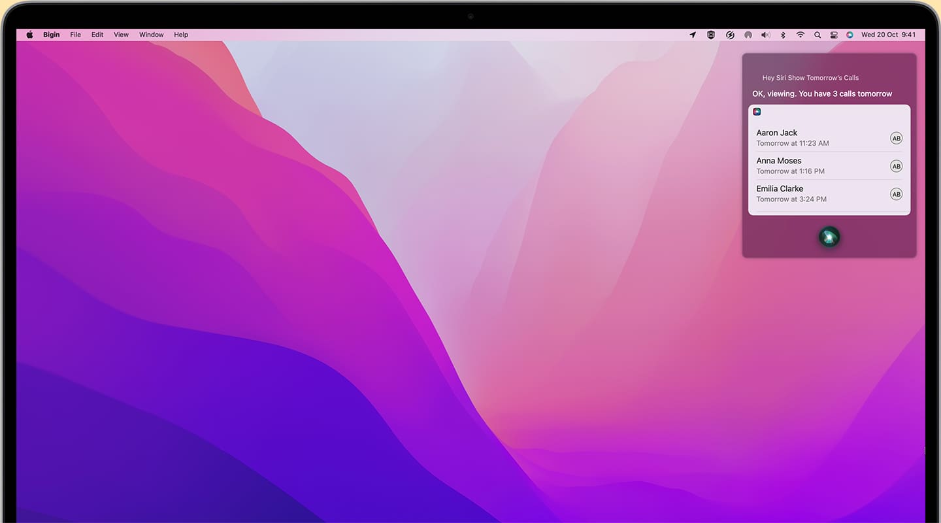Open the Aaron Jack call entry
941x523 pixels.
[817, 137]
